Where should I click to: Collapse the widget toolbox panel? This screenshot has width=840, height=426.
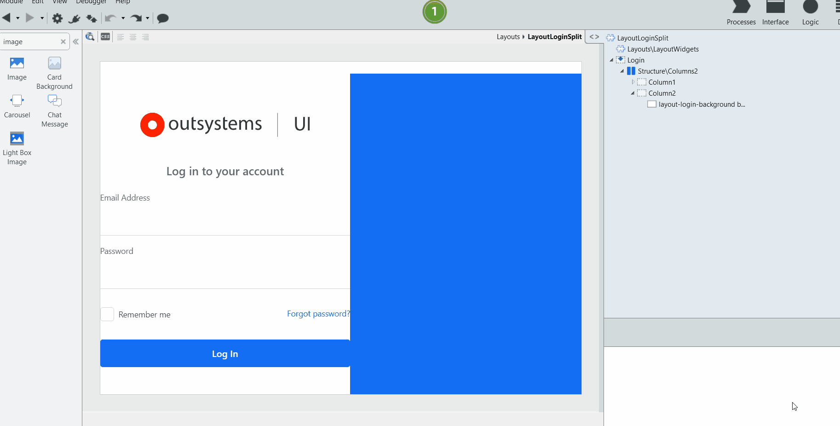coord(76,42)
